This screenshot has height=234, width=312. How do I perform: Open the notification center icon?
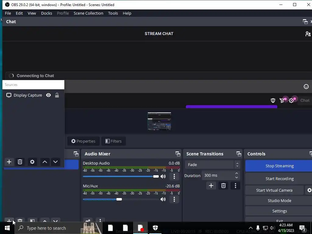(303, 228)
